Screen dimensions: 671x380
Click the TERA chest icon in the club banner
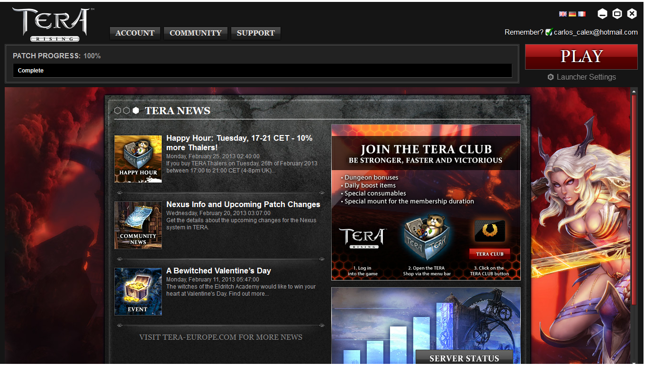(426, 237)
